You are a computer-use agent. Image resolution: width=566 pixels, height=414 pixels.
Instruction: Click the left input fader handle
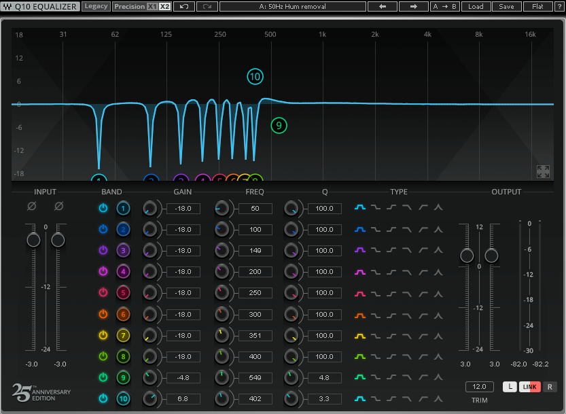(33, 240)
